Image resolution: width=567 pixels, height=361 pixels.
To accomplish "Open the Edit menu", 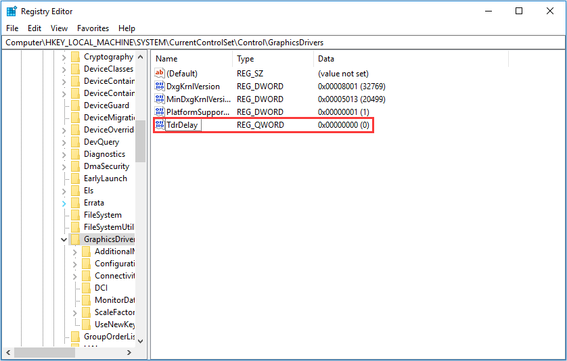I will pos(35,28).
